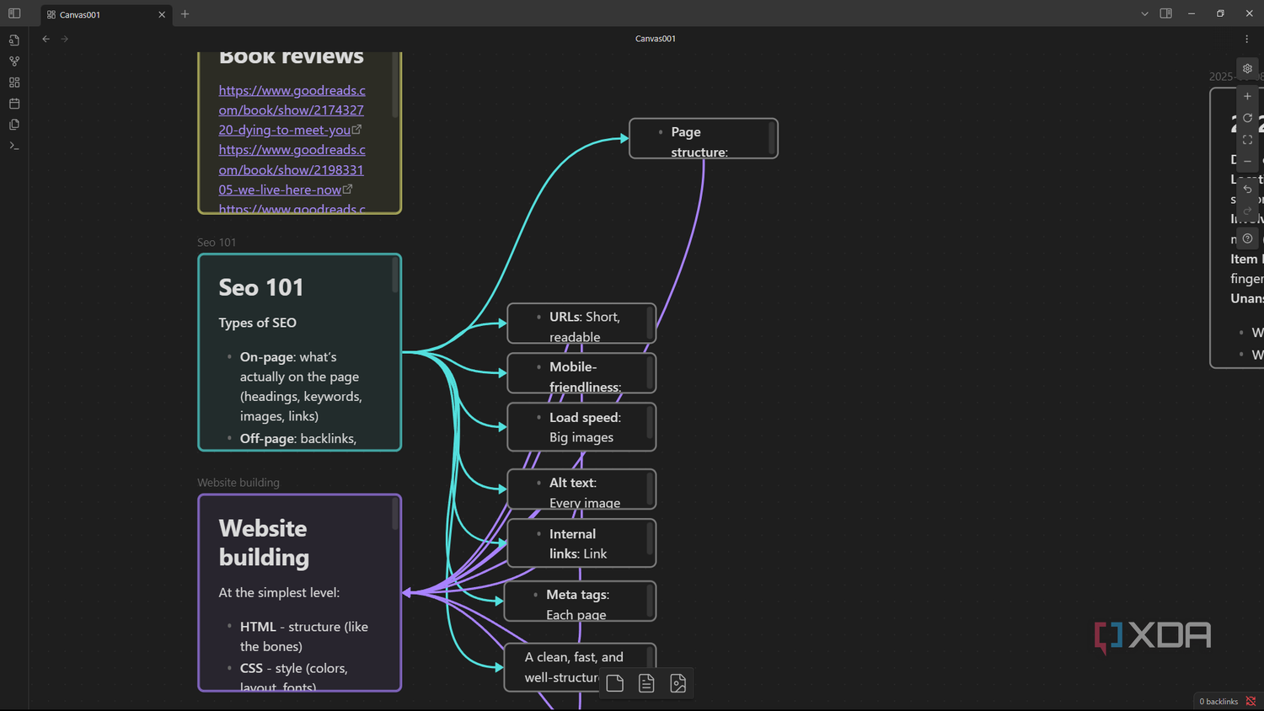Click scrollbar in the Book reviews card
1264x711 pixels.
394,84
